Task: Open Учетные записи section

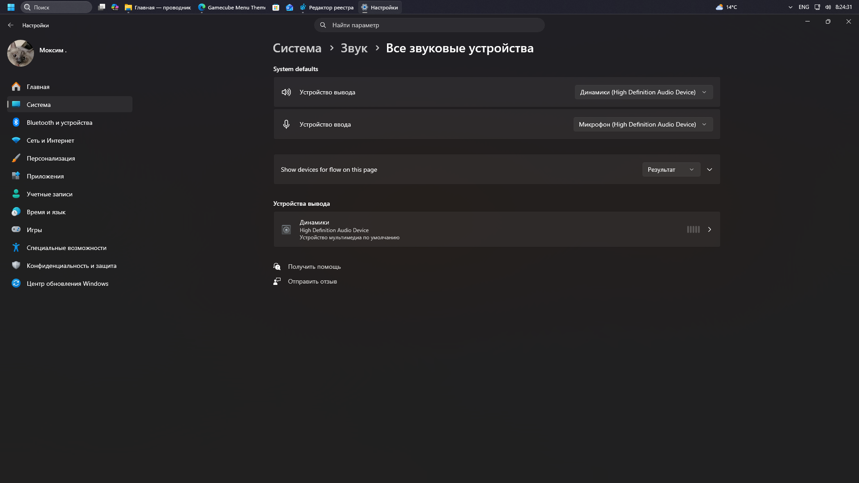Action: (x=70, y=194)
